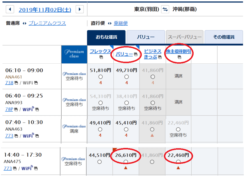Open 78P aircraft type link
This screenshot has height=177, width=246.
click(x=9, y=109)
